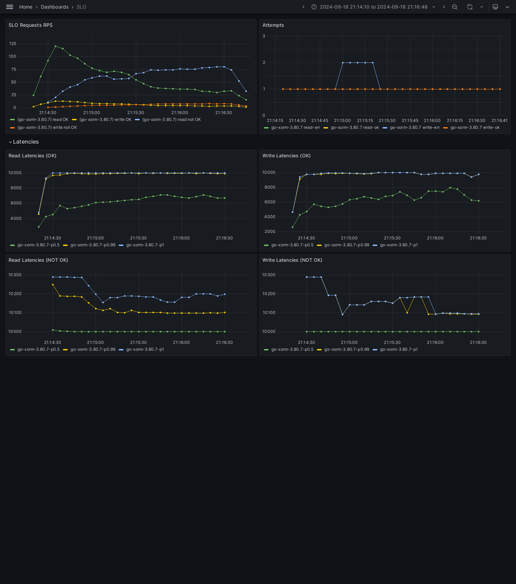Open Dashboards breadcrumb link
Image resolution: width=516 pixels, height=584 pixels.
coord(55,7)
